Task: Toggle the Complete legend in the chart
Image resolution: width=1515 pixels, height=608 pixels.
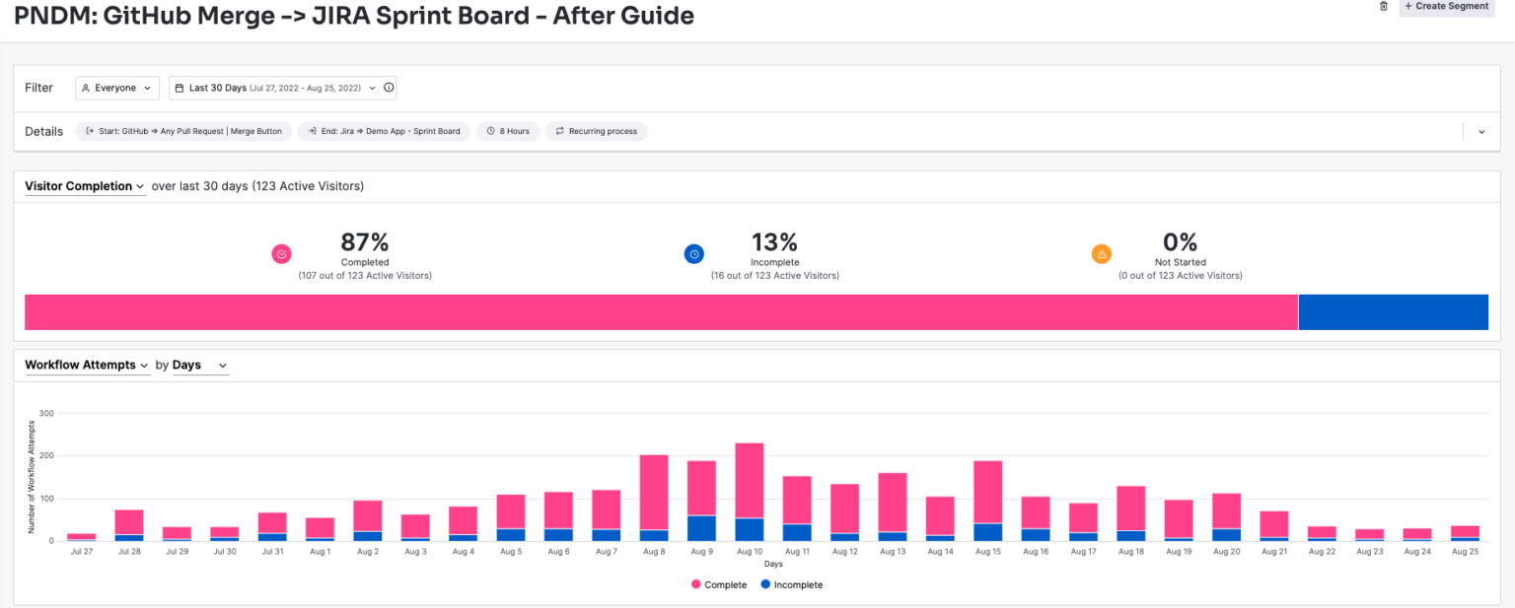Action: (719, 584)
